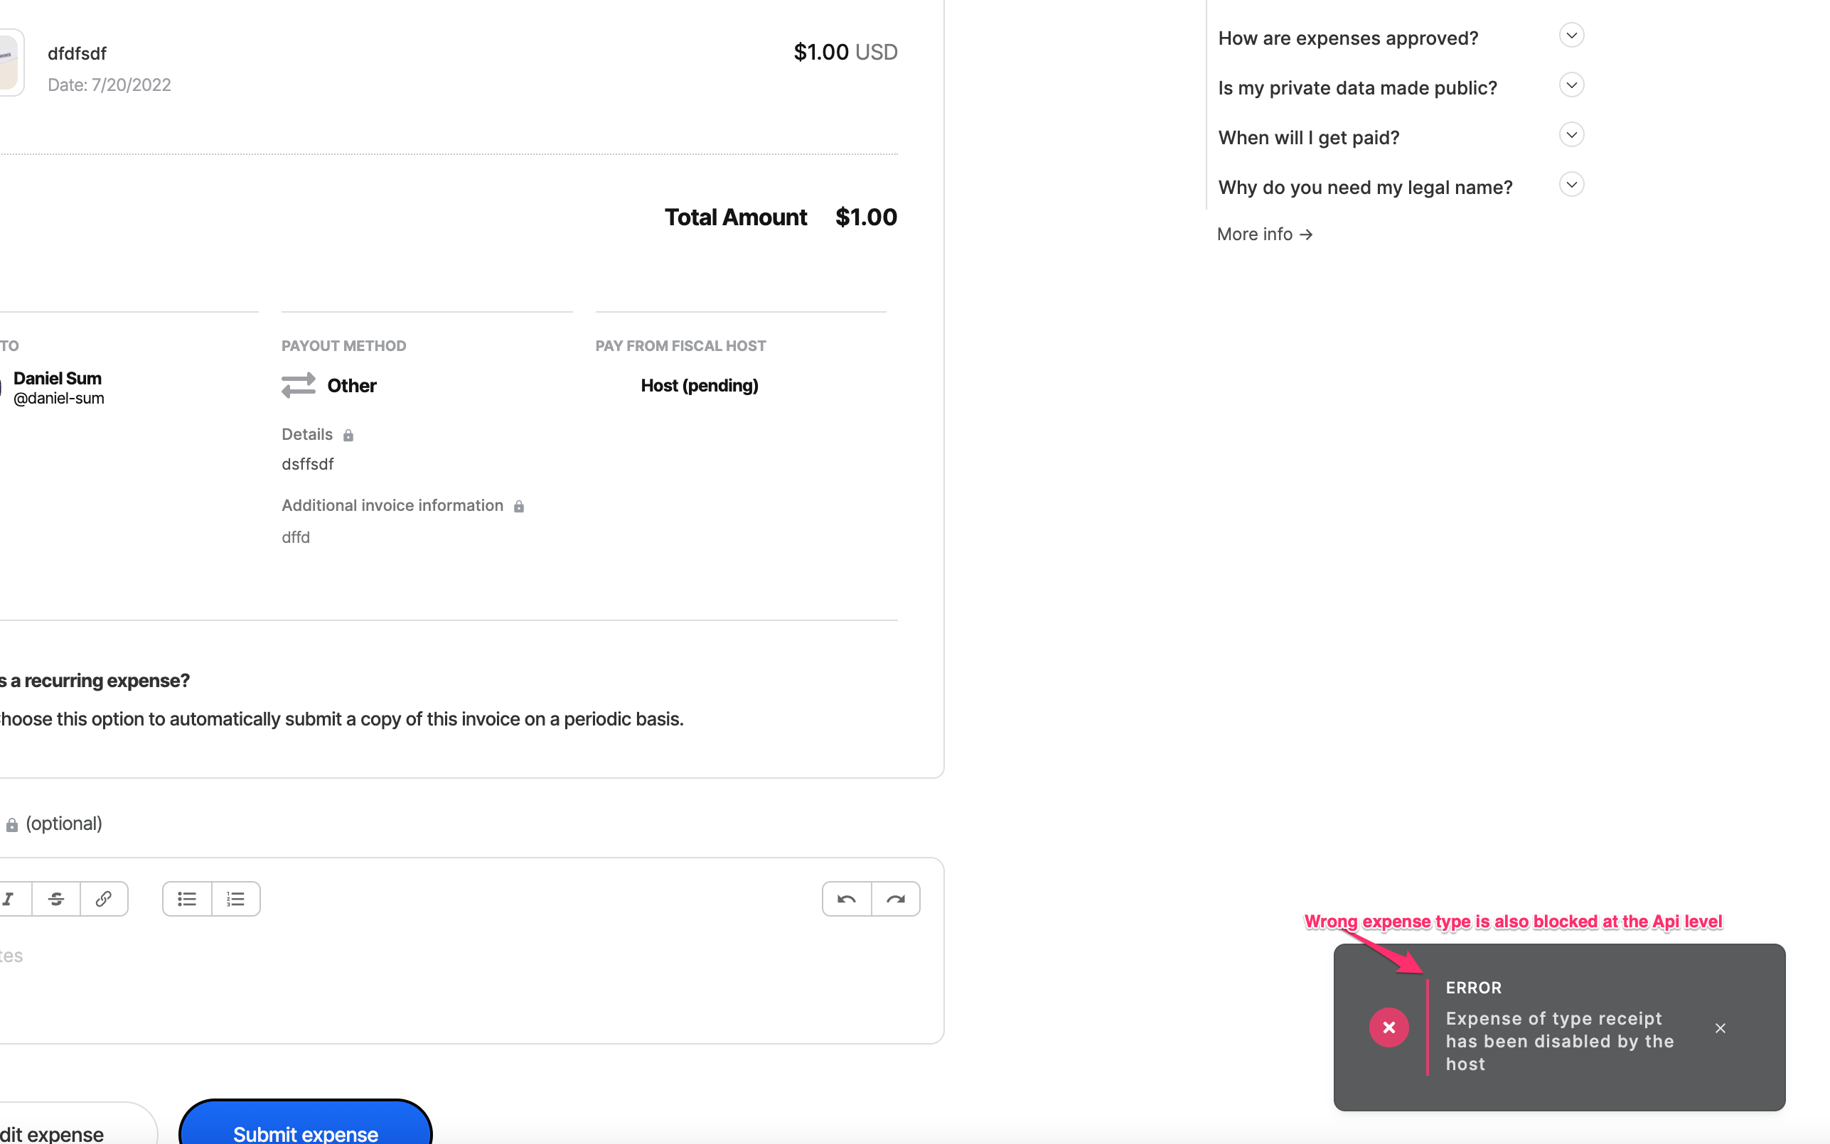The image size is (1830, 1144).
Task: Open the More info link
Action: click(1265, 234)
